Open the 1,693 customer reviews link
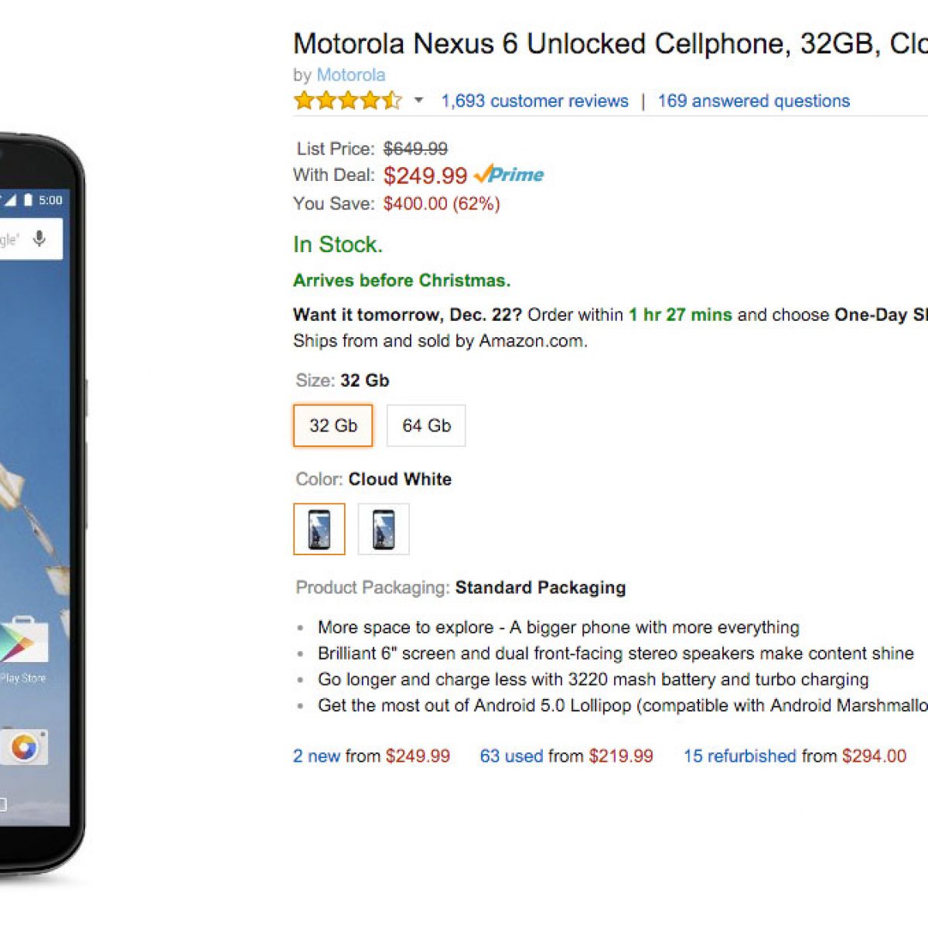 (x=534, y=101)
